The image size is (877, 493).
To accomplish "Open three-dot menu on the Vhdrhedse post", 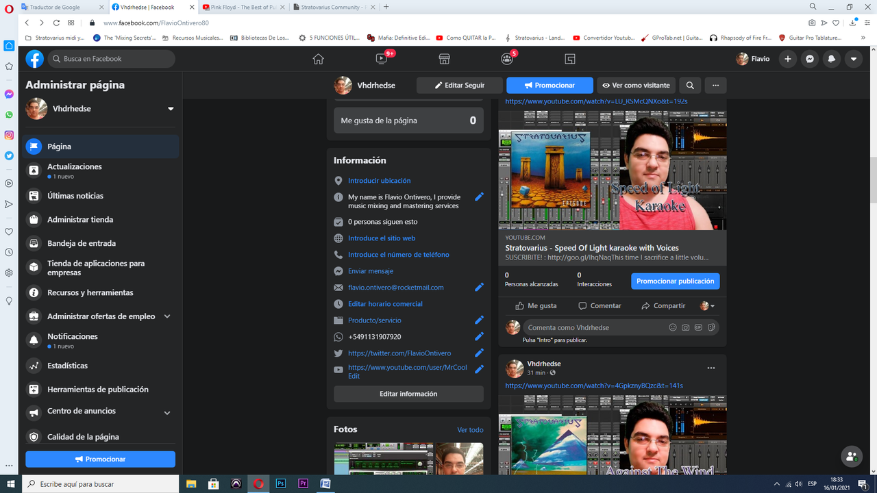I will click(711, 368).
